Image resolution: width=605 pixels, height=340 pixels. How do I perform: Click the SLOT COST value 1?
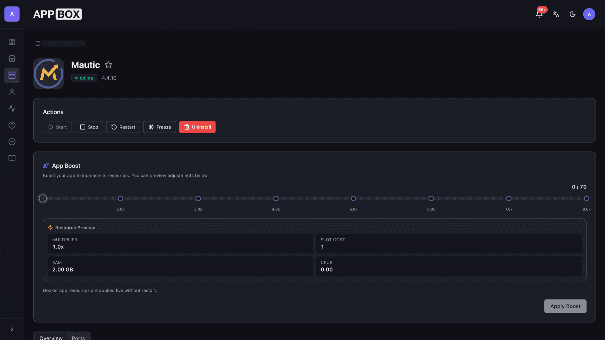point(322,247)
